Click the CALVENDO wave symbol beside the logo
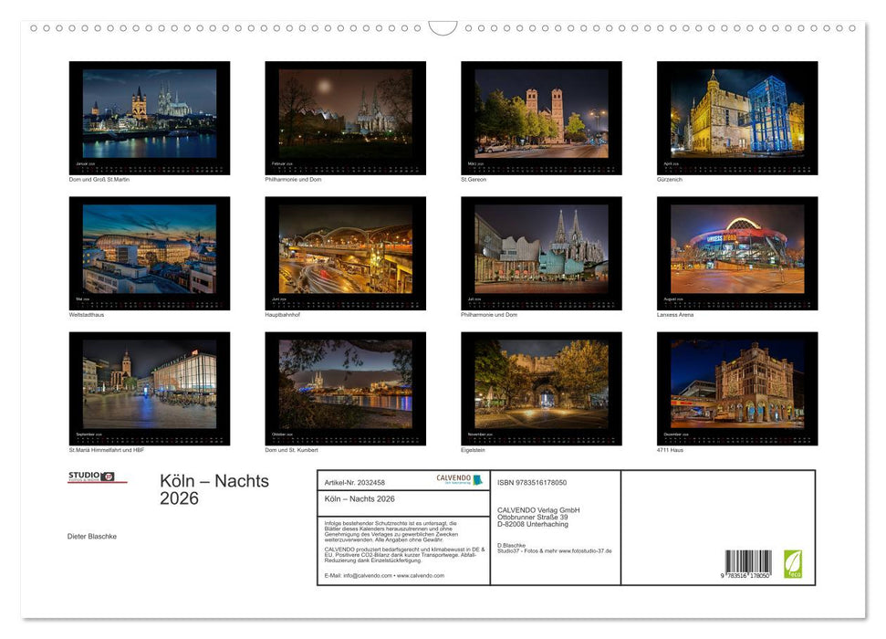The image size is (886, 639). [x=479, y=480]
